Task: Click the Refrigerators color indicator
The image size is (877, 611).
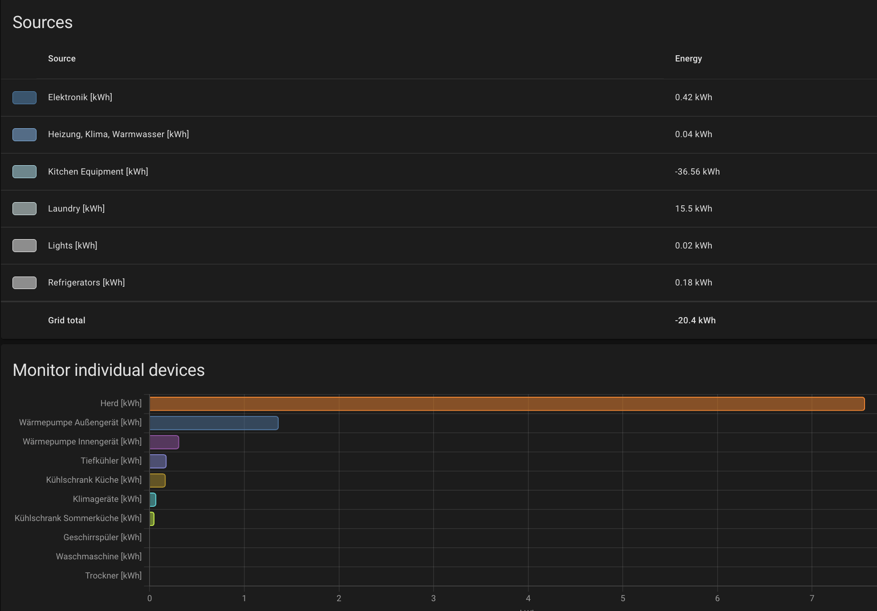Action: click(x=24, y=282)
